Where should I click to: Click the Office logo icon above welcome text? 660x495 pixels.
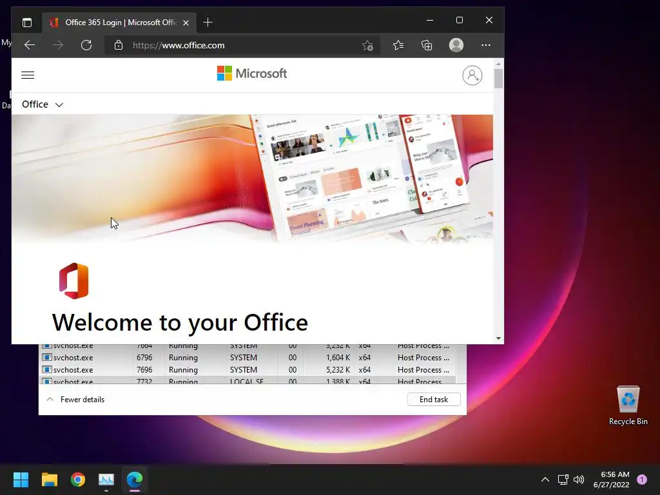[74, 281]
